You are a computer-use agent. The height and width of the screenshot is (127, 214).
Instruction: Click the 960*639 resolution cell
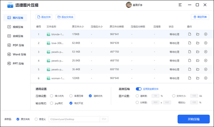point(114,43)
